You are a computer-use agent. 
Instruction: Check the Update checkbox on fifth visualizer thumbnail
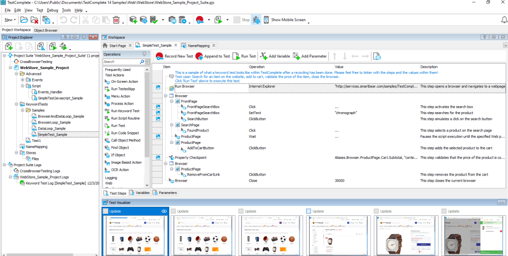pyautogui.click(x=376, y=211)
